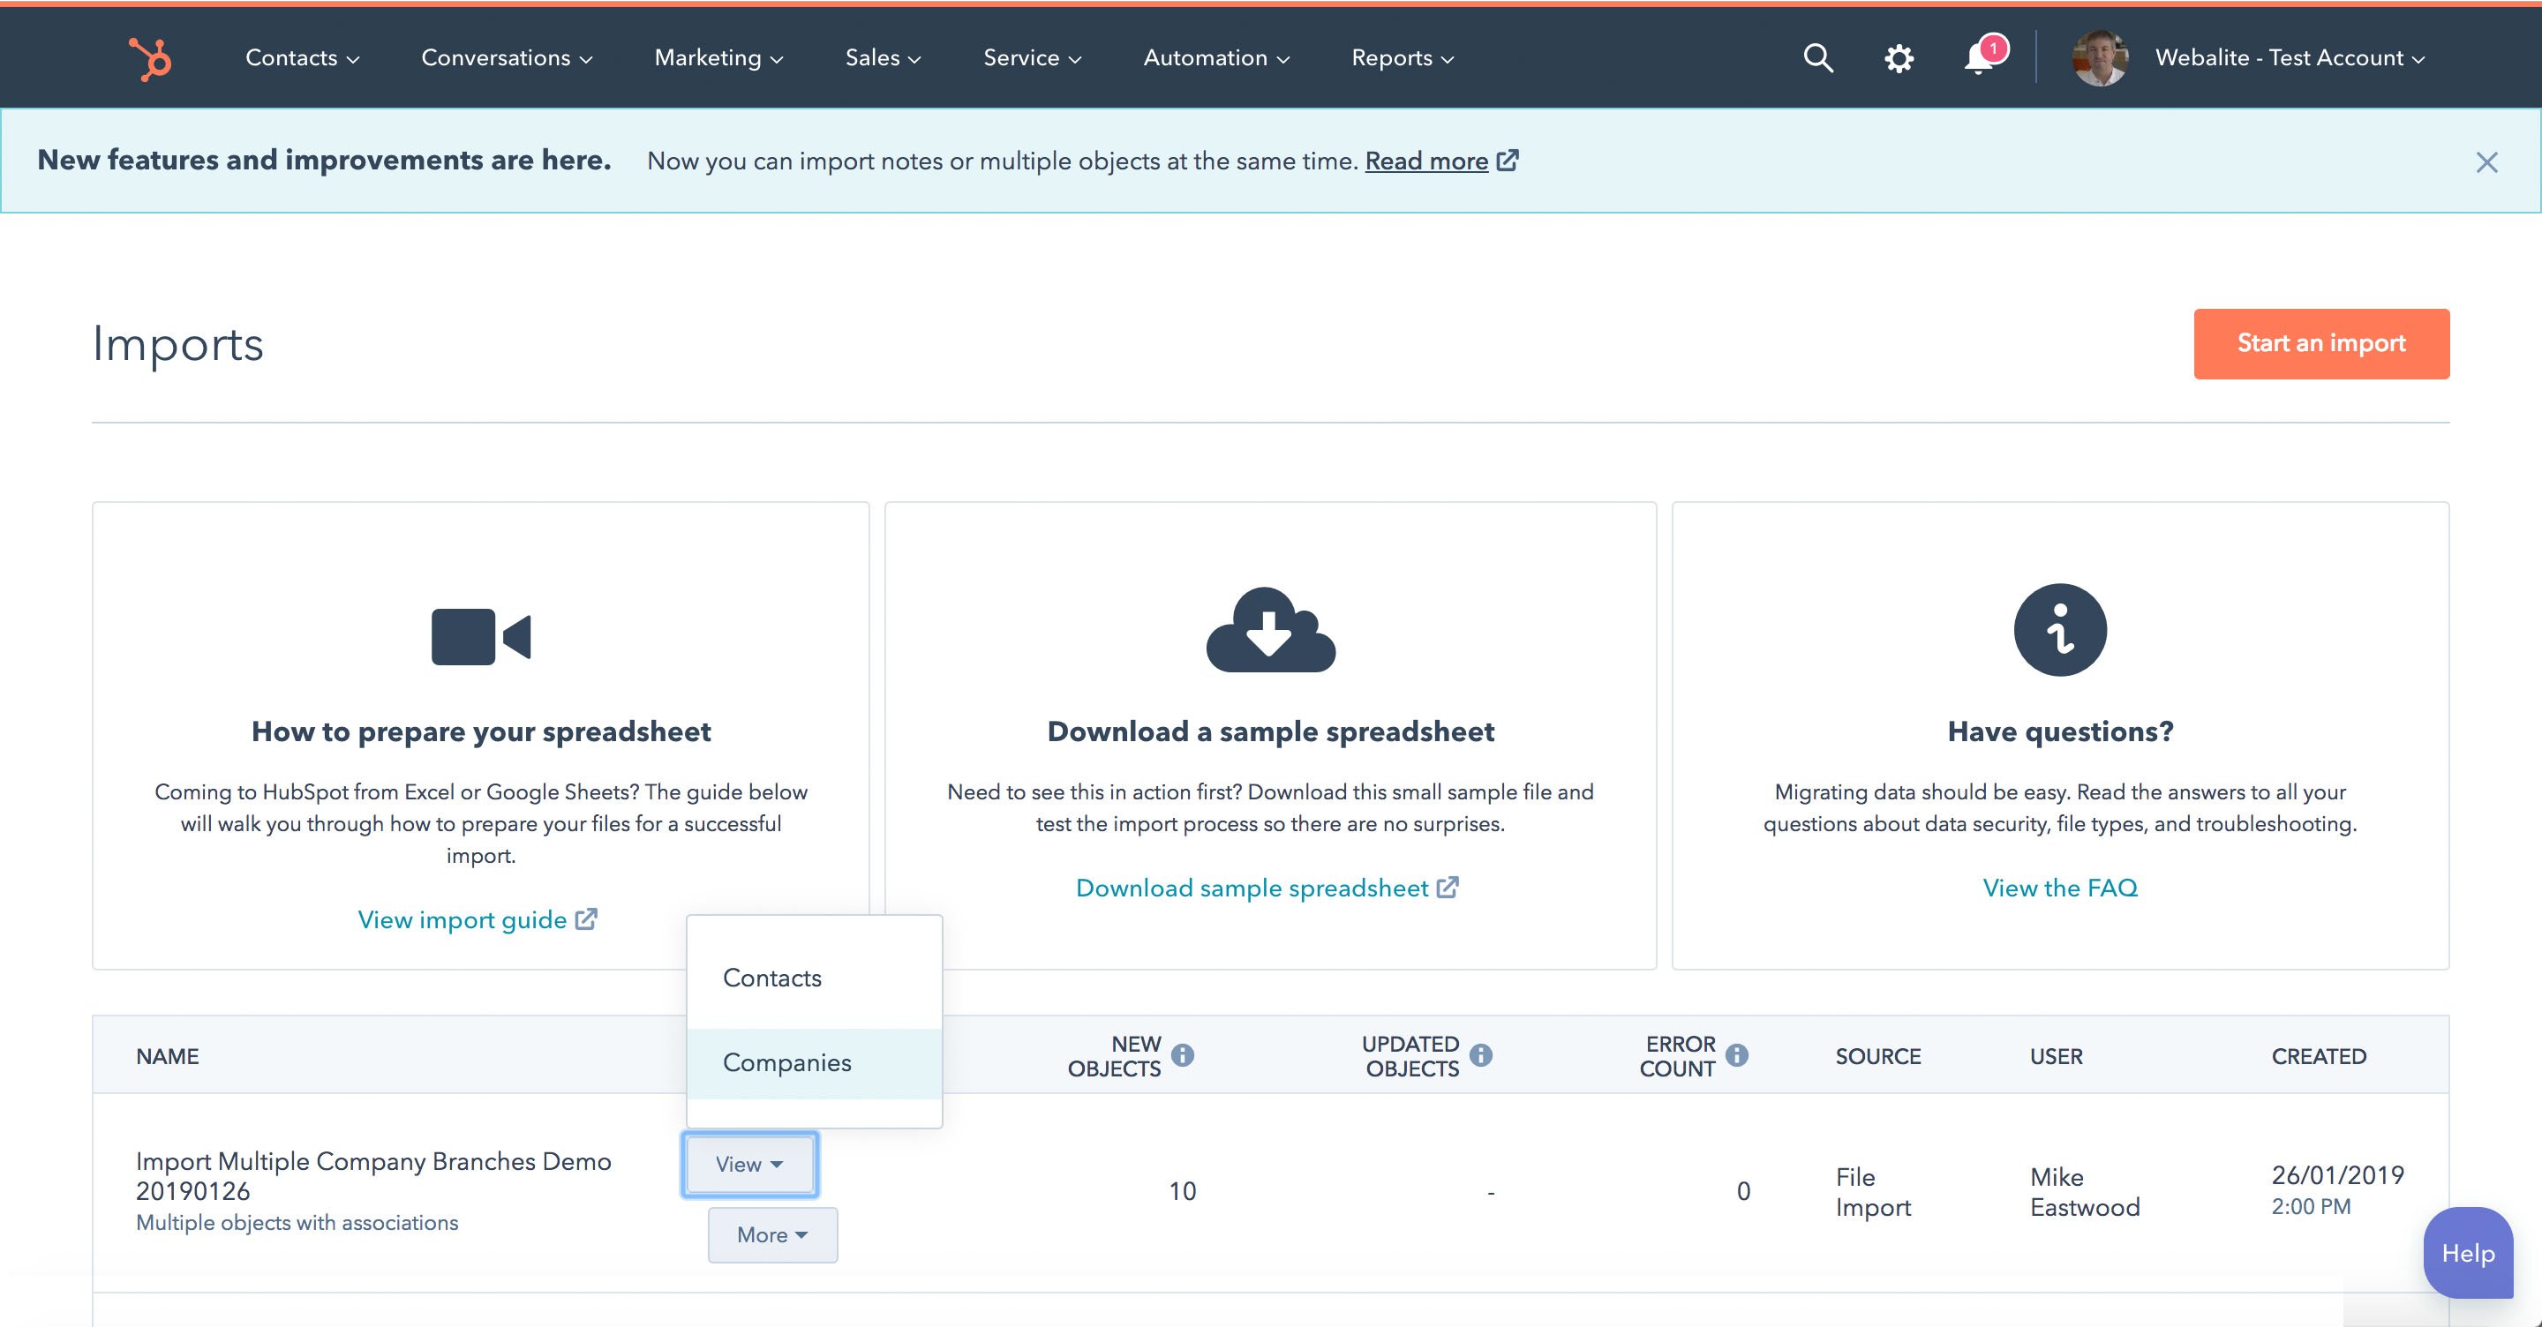The width and height of the screenshot is (2542, 1327).
Task: Open notifications via the bell icon
Action: click(x=1977, y=57)
